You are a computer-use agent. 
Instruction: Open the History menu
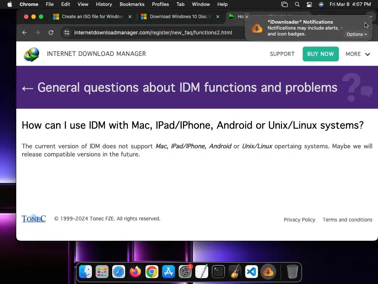104,4
